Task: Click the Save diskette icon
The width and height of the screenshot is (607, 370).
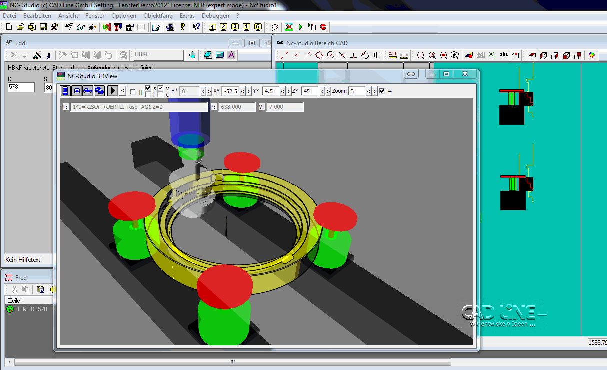Action: coord(43,27)
